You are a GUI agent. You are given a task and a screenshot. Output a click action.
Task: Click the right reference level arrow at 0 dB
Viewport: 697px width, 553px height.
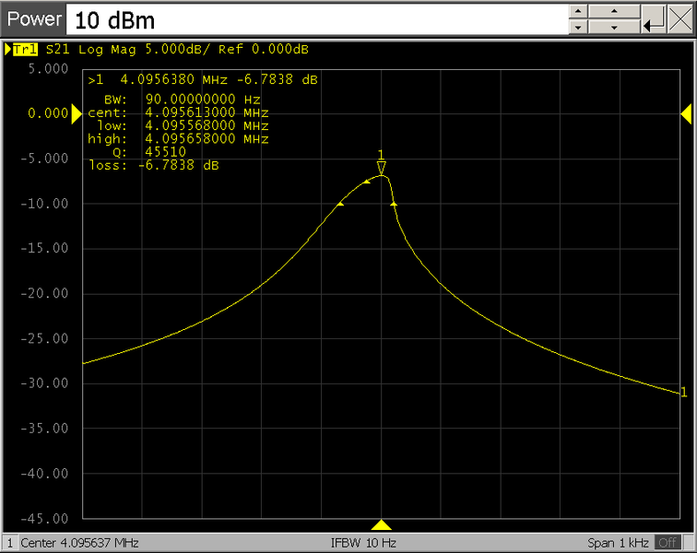[x=686, y=112]
